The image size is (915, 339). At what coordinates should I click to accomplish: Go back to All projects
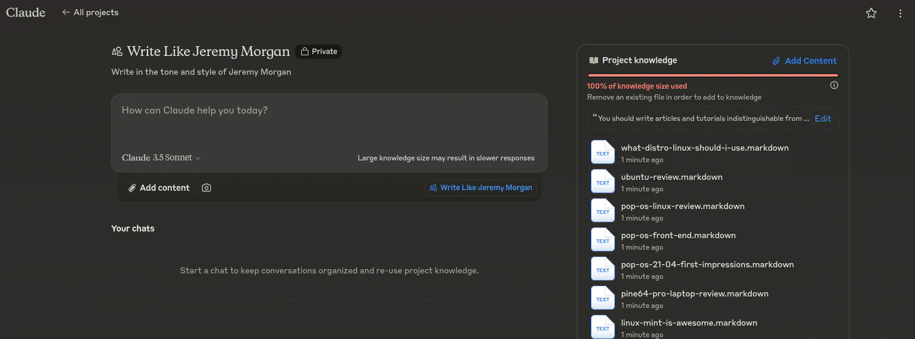point(90,12)
